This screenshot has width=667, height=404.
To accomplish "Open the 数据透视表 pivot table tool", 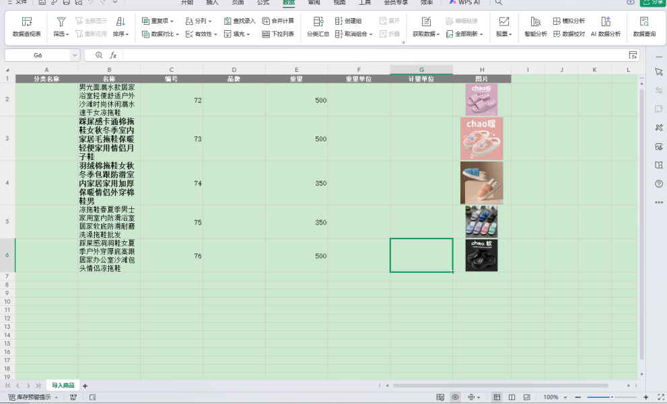I will click(27, 26).
